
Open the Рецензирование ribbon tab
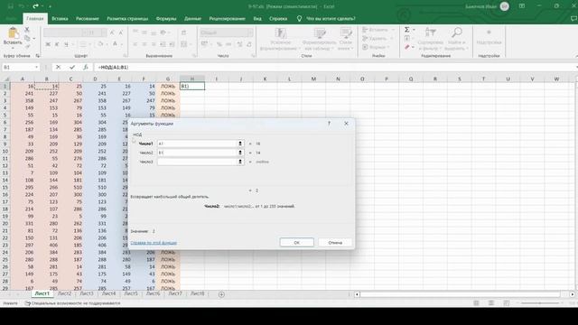[227, 18]
